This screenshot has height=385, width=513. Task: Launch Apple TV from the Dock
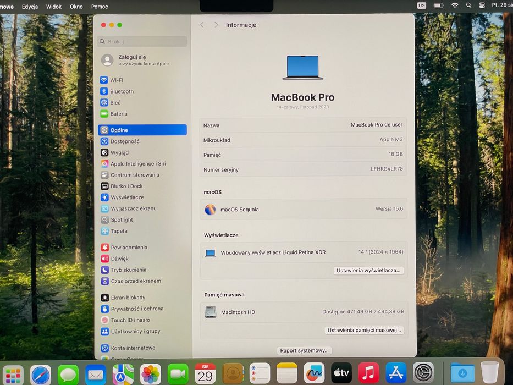(x=341, y=373)
